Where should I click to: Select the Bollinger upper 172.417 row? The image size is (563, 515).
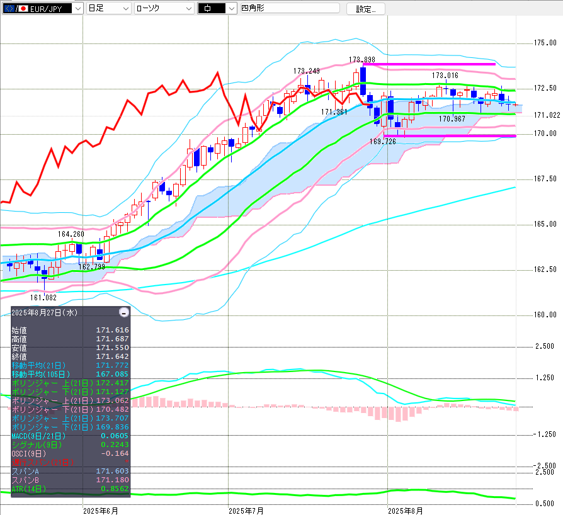71,383
